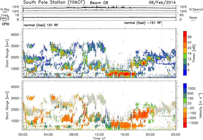Click the 'CPID' label

pyautogui.click(x=6, y=24)
